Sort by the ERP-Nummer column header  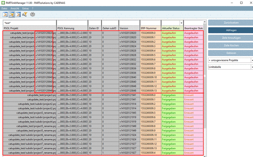(150, 28)
